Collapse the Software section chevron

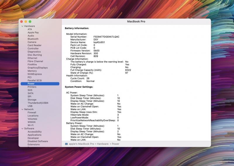pos(23,128)
